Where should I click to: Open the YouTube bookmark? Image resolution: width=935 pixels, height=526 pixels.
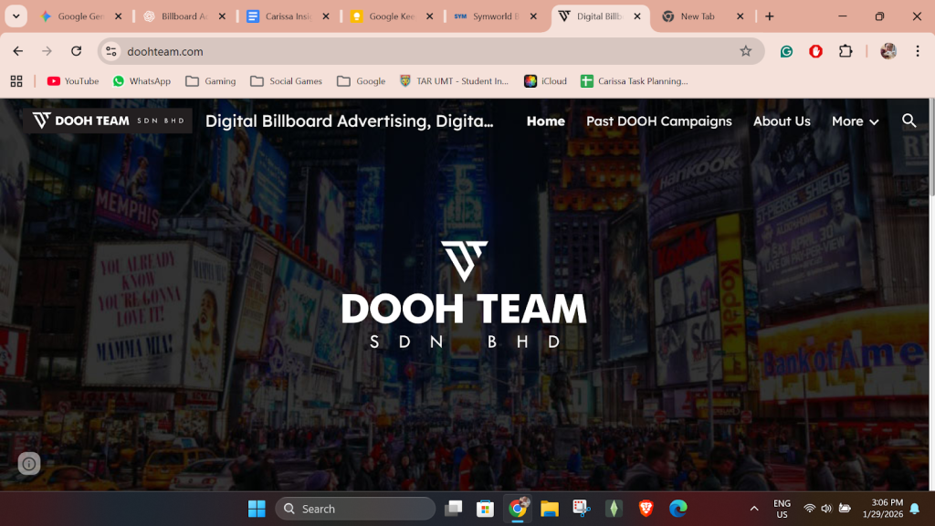coord(73,81)
